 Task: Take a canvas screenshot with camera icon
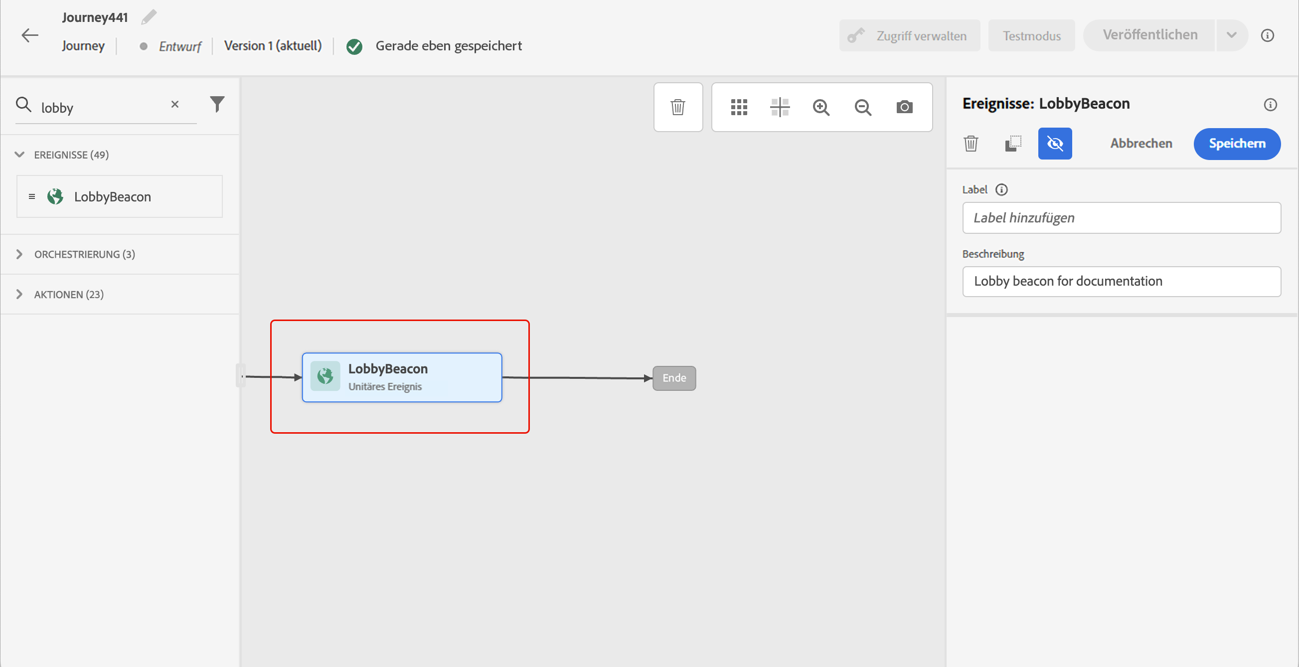coord(904,107)
